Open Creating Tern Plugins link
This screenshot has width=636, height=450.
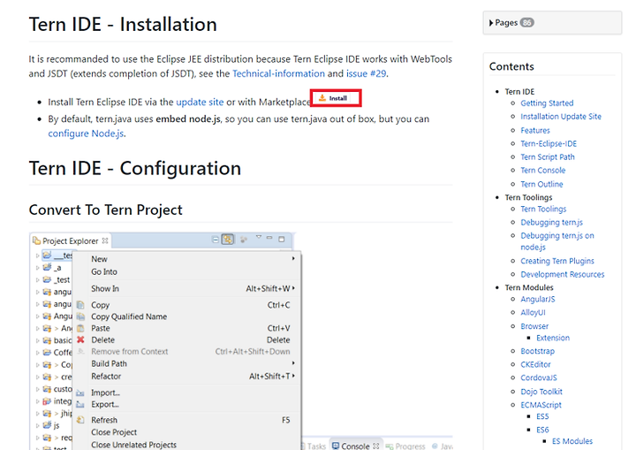(557, 261)
